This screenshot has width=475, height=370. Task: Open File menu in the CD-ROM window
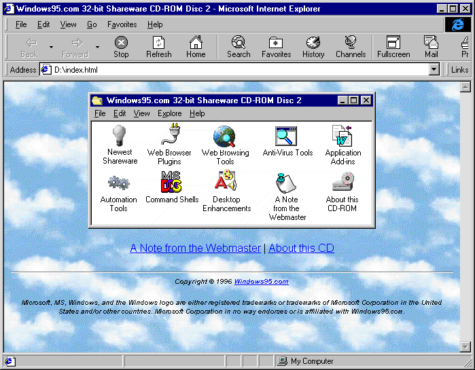click(100, 113)
